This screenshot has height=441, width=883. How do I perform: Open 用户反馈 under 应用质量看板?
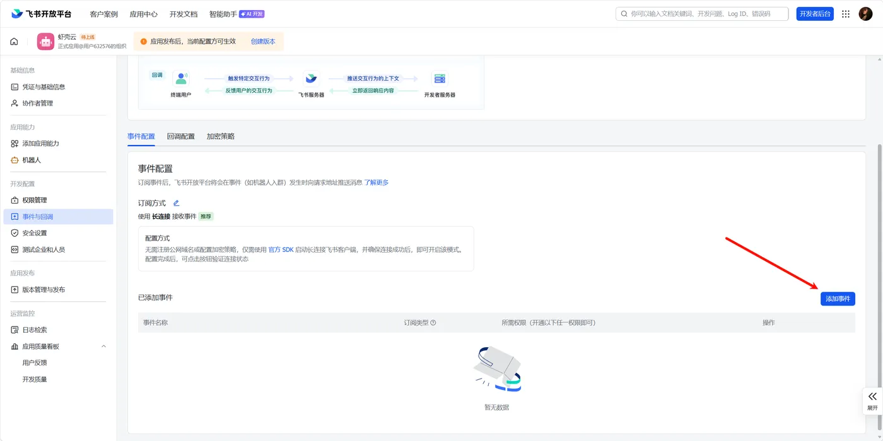click(35, 363)
